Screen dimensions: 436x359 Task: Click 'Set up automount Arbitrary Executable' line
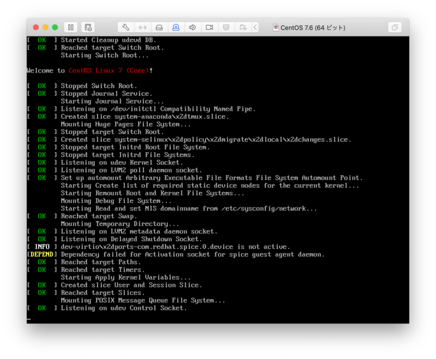(212, 178)
